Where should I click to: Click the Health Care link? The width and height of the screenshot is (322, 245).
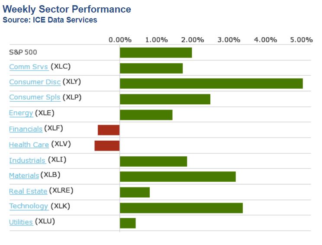[x=29, y=145]
